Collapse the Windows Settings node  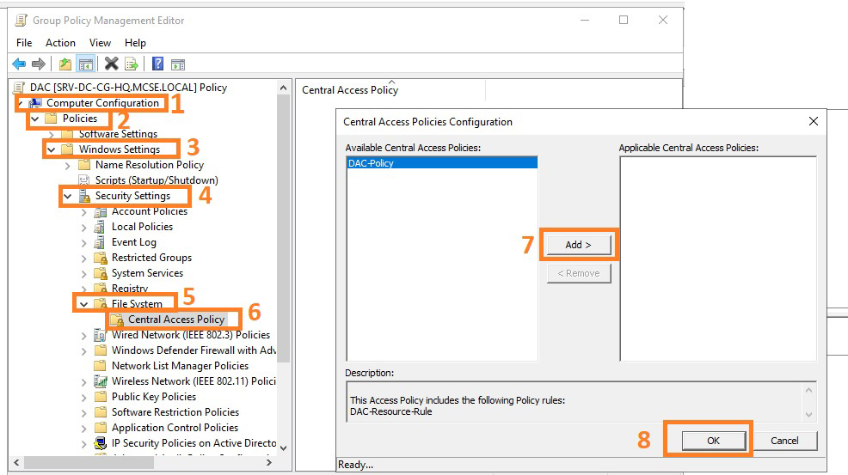coord(52,149)
